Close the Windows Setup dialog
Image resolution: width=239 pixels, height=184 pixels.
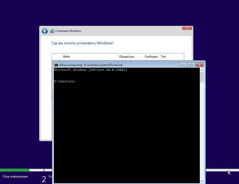click(x=187, y=28)
